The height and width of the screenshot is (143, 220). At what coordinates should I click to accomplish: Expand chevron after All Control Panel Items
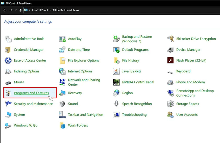(x=81, y=10)
